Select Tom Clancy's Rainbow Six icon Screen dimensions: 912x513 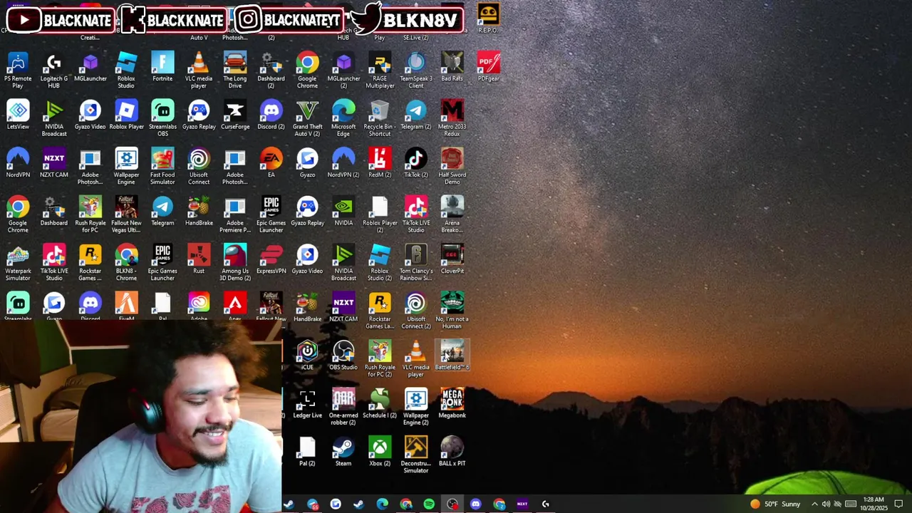[x=416, y=263]
